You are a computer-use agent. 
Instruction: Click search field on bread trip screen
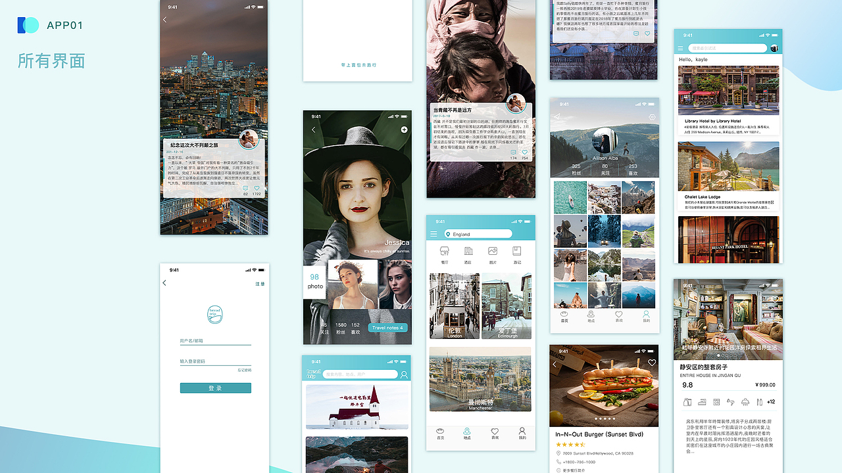click(361, 374)
